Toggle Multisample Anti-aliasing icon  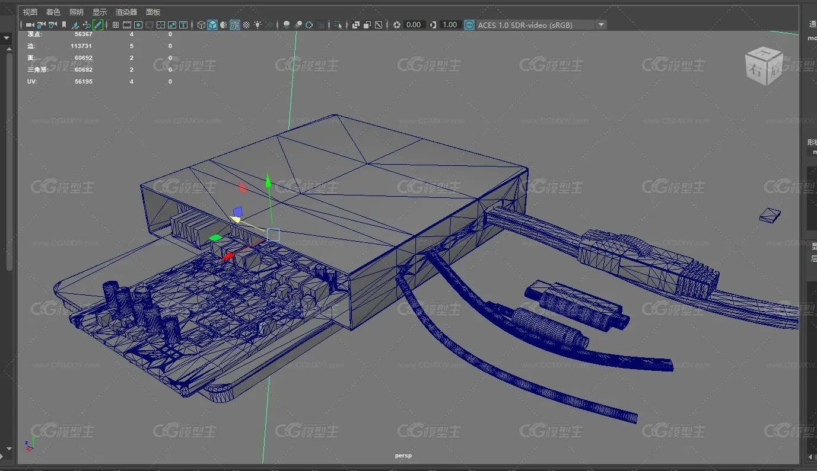pyautogui.click(x=309, y=25)
